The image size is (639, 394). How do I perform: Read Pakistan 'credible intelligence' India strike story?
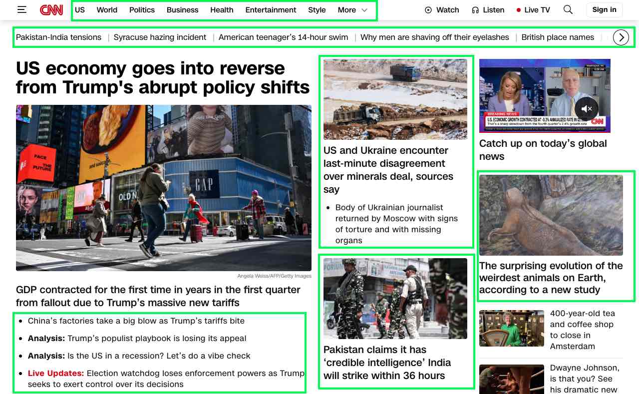(x=387, y=363)
